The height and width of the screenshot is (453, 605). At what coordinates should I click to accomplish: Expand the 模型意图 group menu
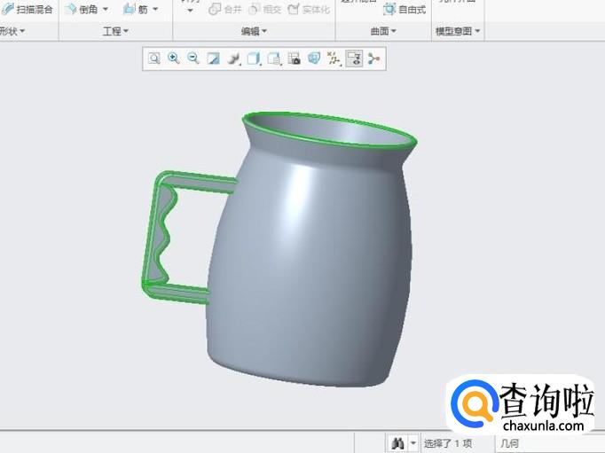[x=458, y=31]
